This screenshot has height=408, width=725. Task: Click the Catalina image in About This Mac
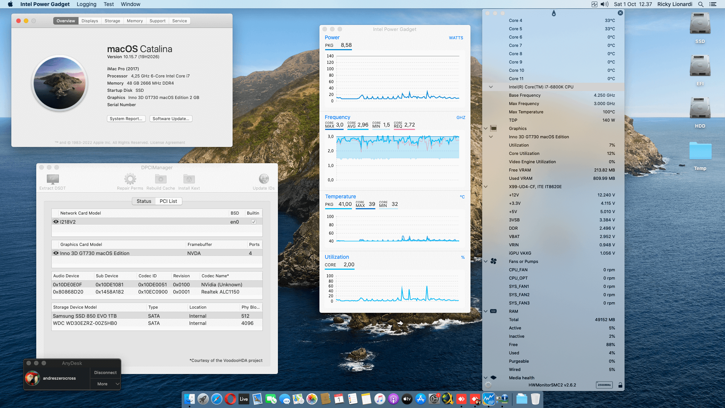(x=60, y=83)
